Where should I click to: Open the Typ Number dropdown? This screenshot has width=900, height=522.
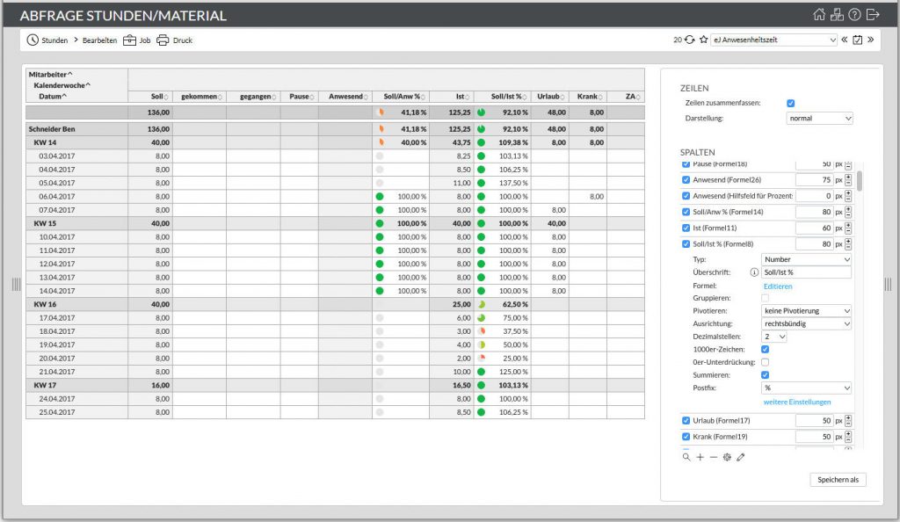(x=807, y=259)
